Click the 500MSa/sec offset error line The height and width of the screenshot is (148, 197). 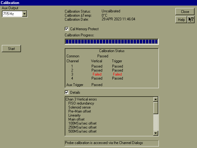click(x=82, y=131)
